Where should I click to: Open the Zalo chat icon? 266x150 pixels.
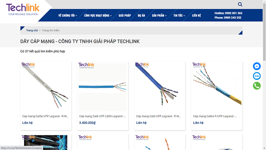[x=257, y=76]
